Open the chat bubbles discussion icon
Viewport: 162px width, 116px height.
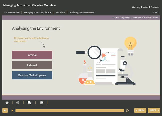[29, 103]
